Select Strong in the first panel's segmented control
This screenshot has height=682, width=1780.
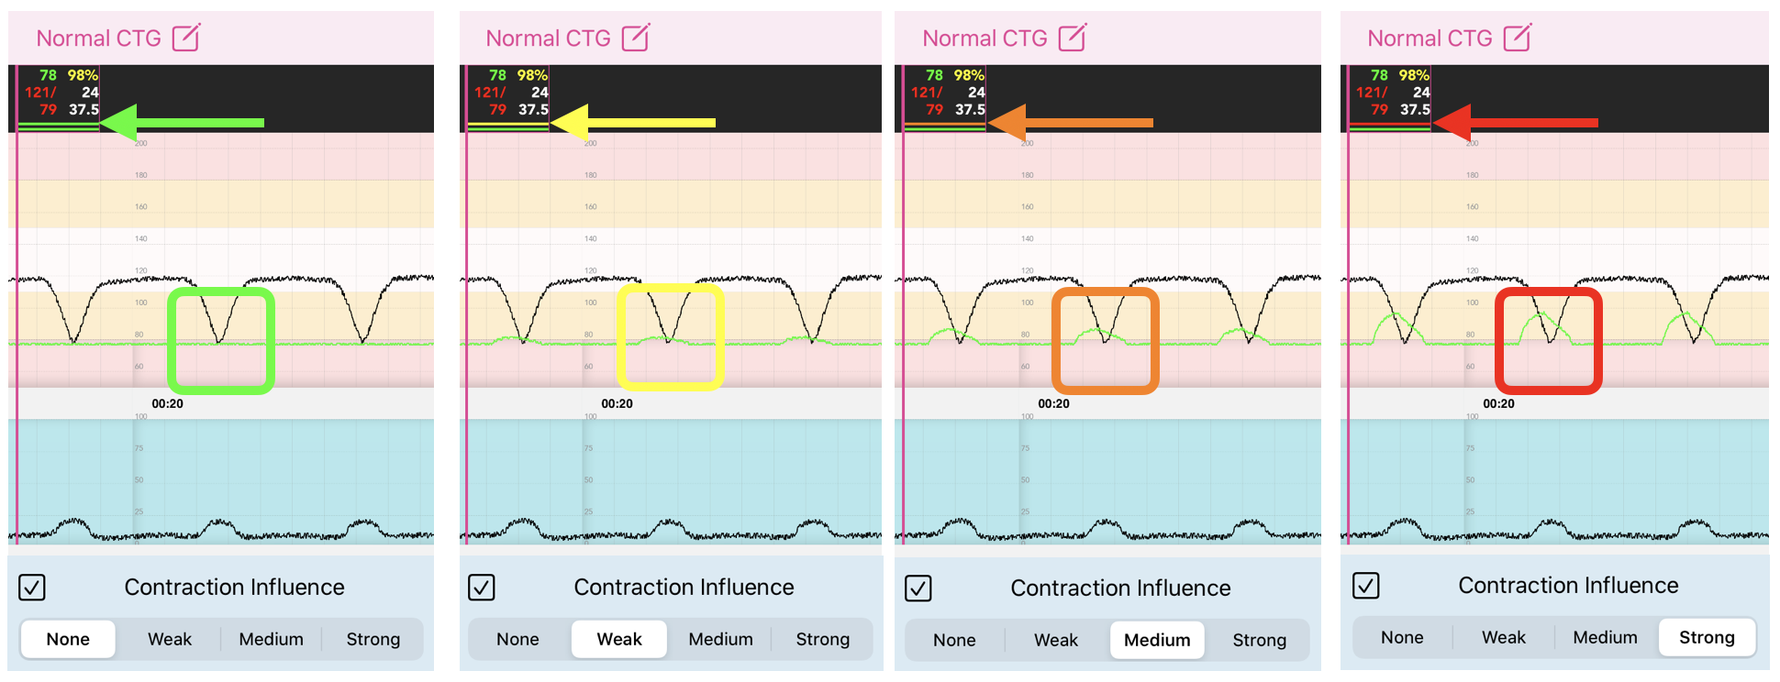click(x=373, y=639)
